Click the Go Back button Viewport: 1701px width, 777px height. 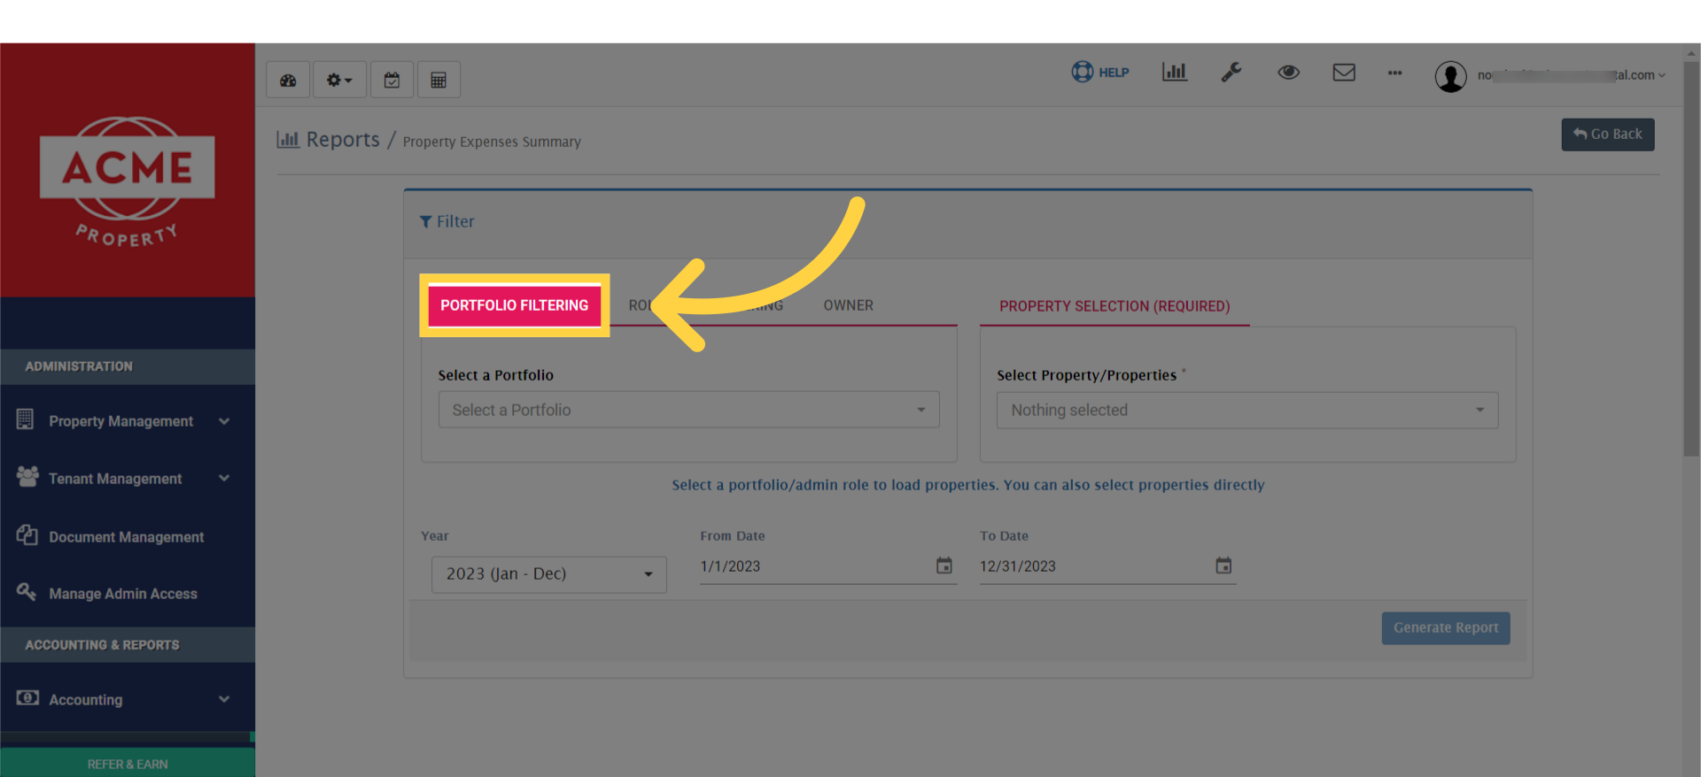(1607, 135)
